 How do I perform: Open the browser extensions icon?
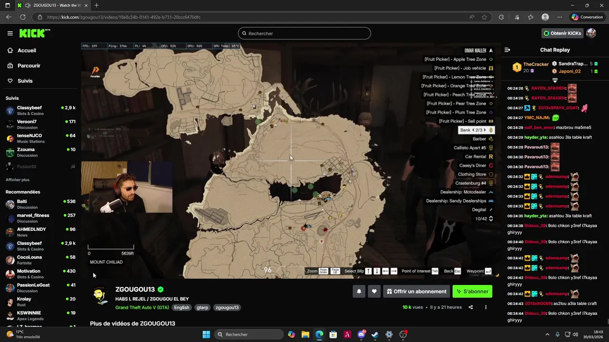coord(501,17)
